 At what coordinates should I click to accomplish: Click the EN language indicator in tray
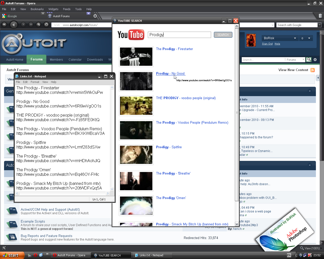pyautogui.click(x=289, y=255)
